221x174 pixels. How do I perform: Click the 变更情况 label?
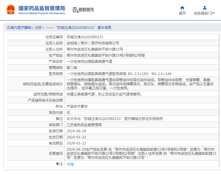[56, 153]
